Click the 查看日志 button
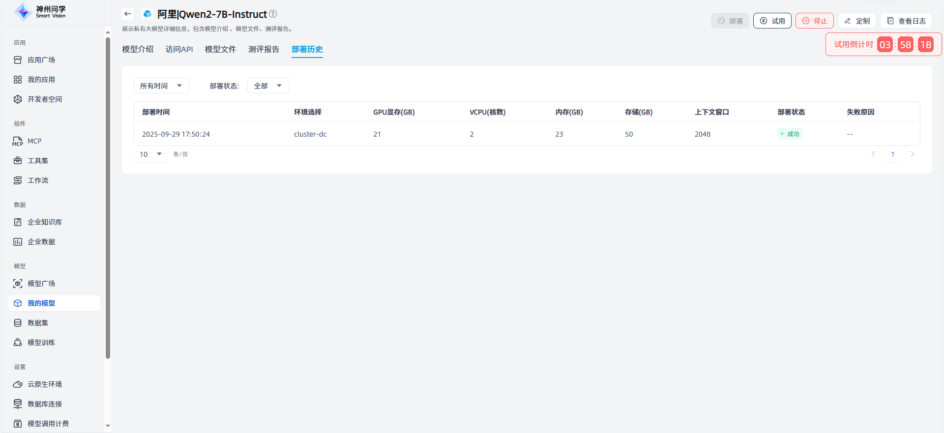 coord(906,21)
